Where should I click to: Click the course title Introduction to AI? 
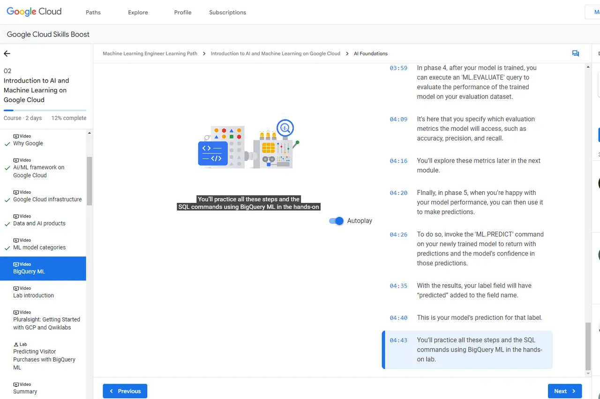(37, 90)
